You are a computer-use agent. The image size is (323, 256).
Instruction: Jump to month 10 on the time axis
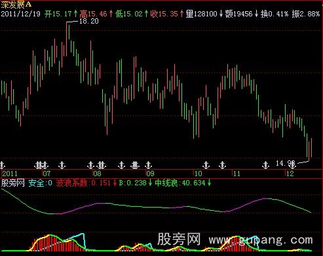pyautogui.click(x=198, y=174)
